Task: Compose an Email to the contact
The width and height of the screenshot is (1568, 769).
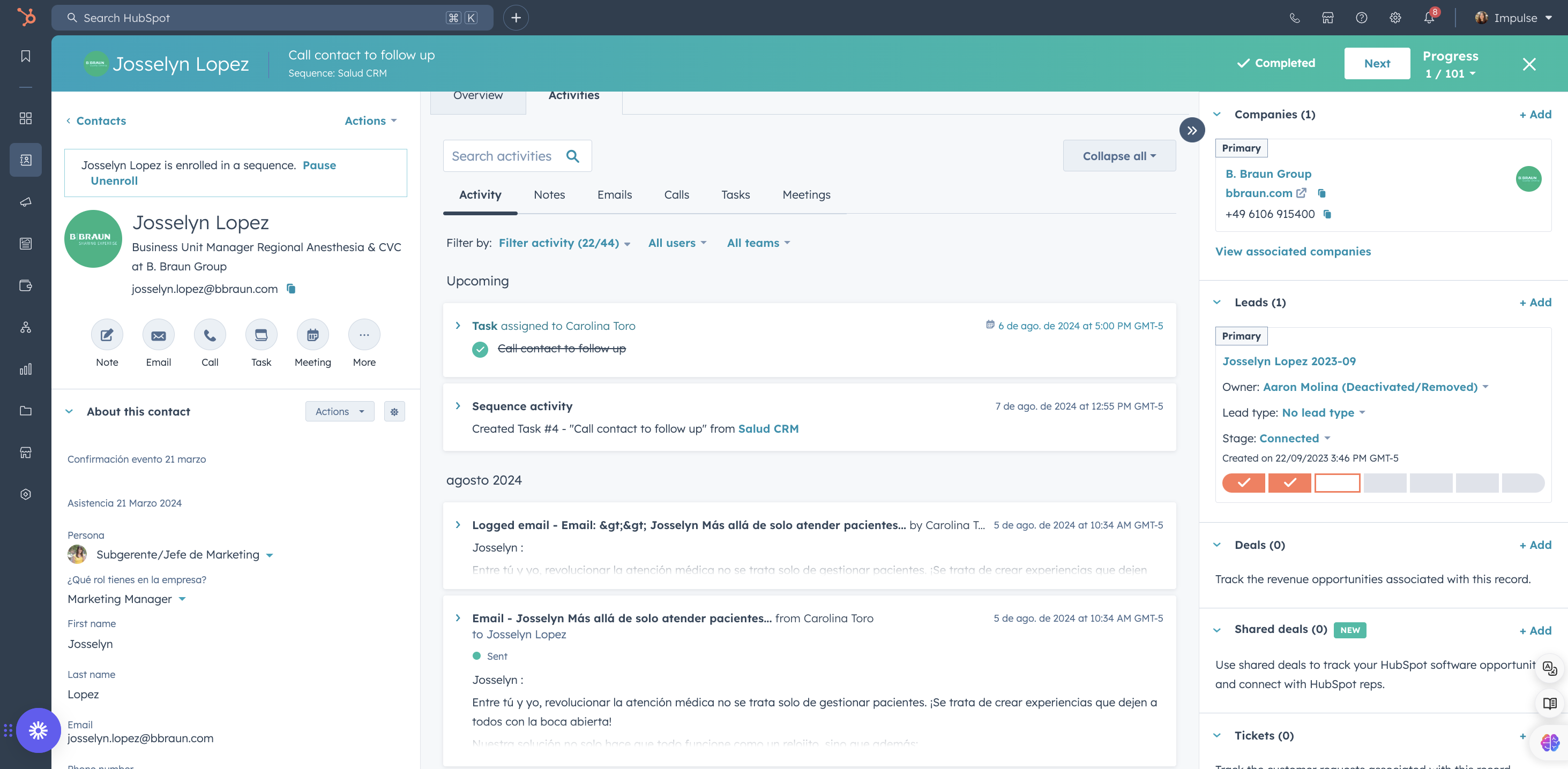Action: [x=158, y=335]
